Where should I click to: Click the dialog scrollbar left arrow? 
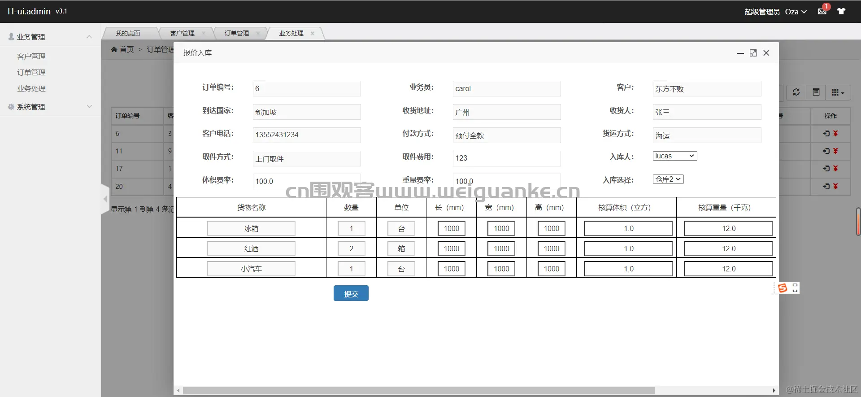tap(178, 391)
